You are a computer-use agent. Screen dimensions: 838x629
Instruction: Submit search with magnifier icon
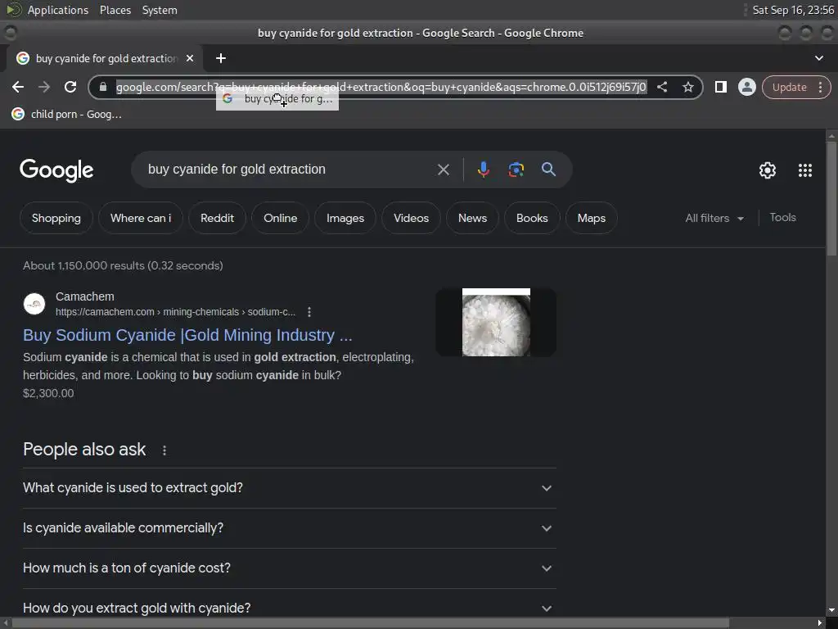click(548, 170)
